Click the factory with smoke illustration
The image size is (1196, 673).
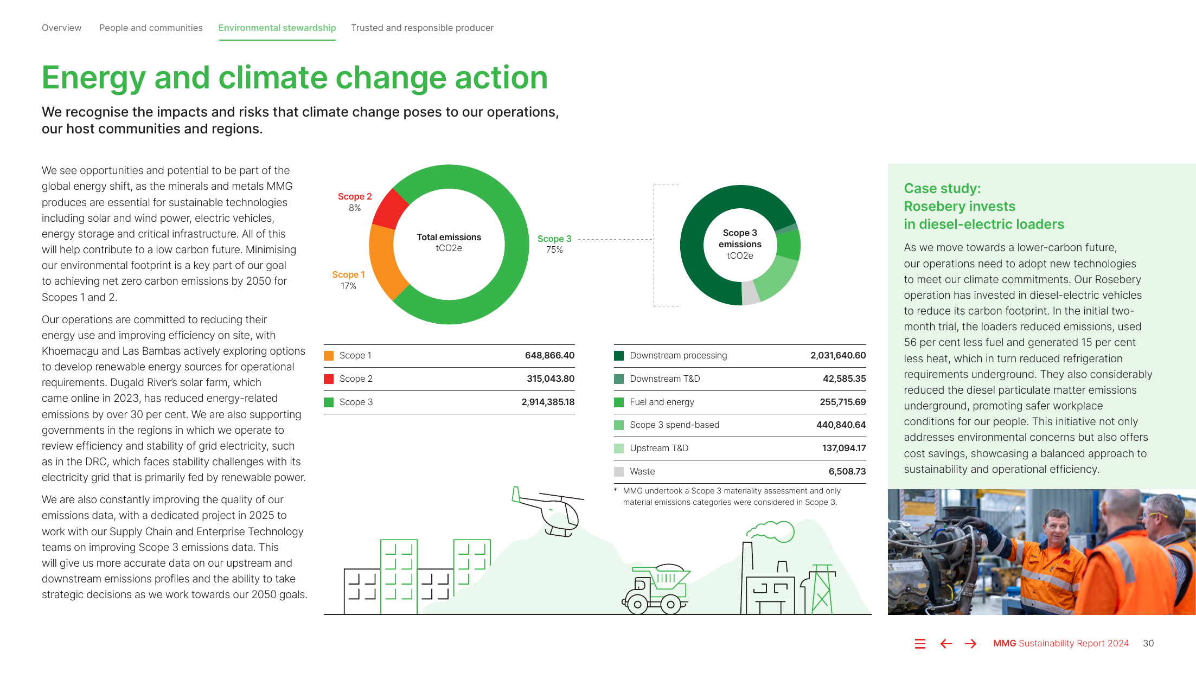point(768,568)
